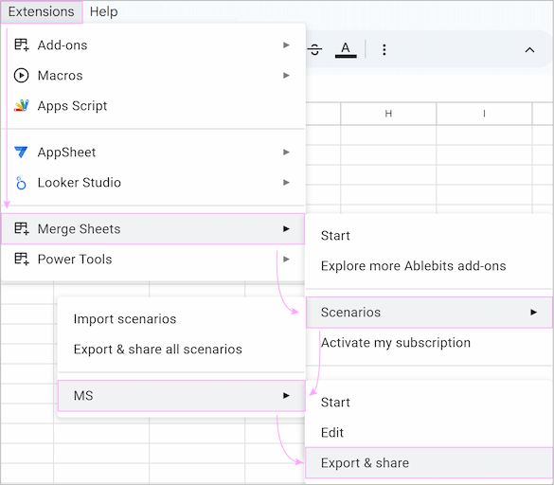The width and height of the screenshot is (554, 485).
Task: Choose Export & share for MS scenario
Action: pos(429,462)
